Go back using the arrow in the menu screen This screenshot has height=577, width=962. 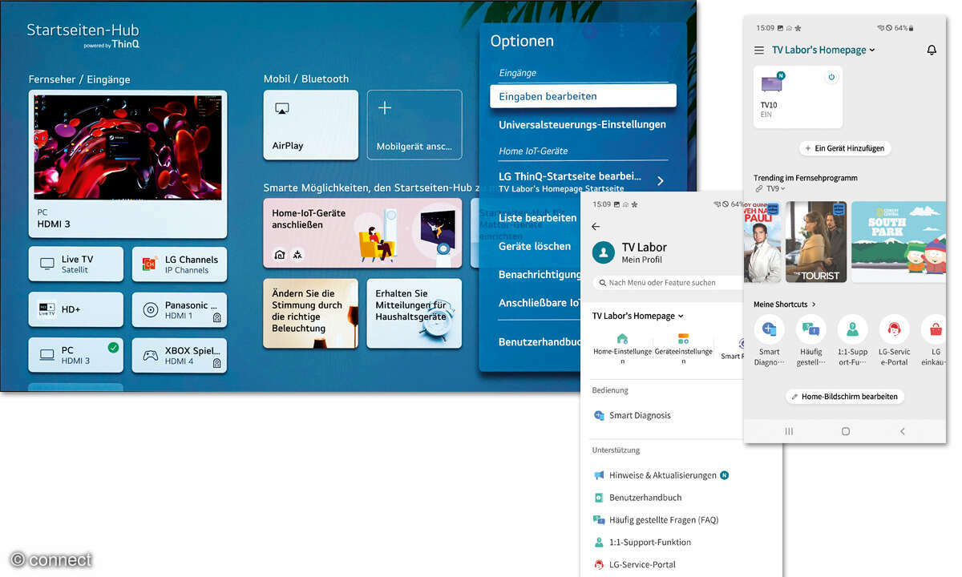tap(596, 227)
